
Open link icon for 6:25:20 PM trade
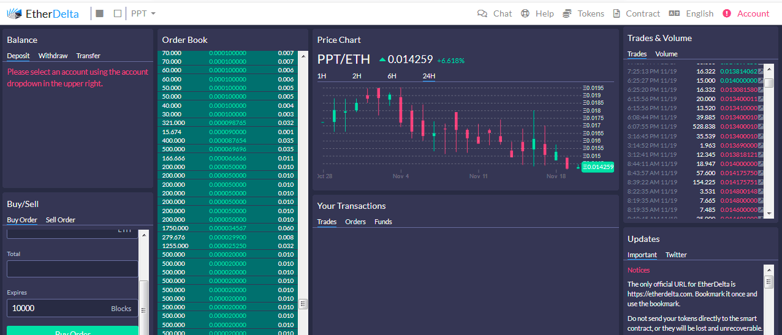pos(761,89)
